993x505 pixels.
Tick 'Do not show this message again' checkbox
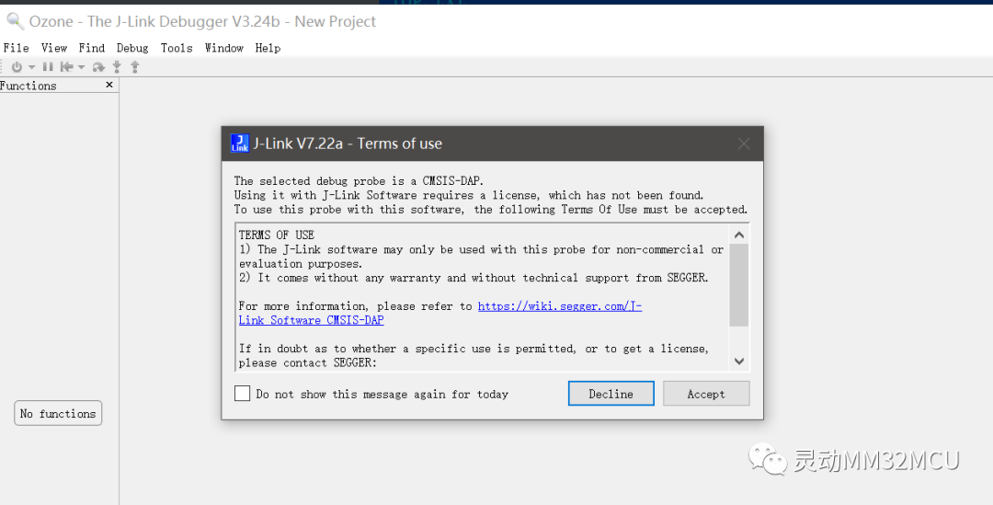(x=242, y=394)
